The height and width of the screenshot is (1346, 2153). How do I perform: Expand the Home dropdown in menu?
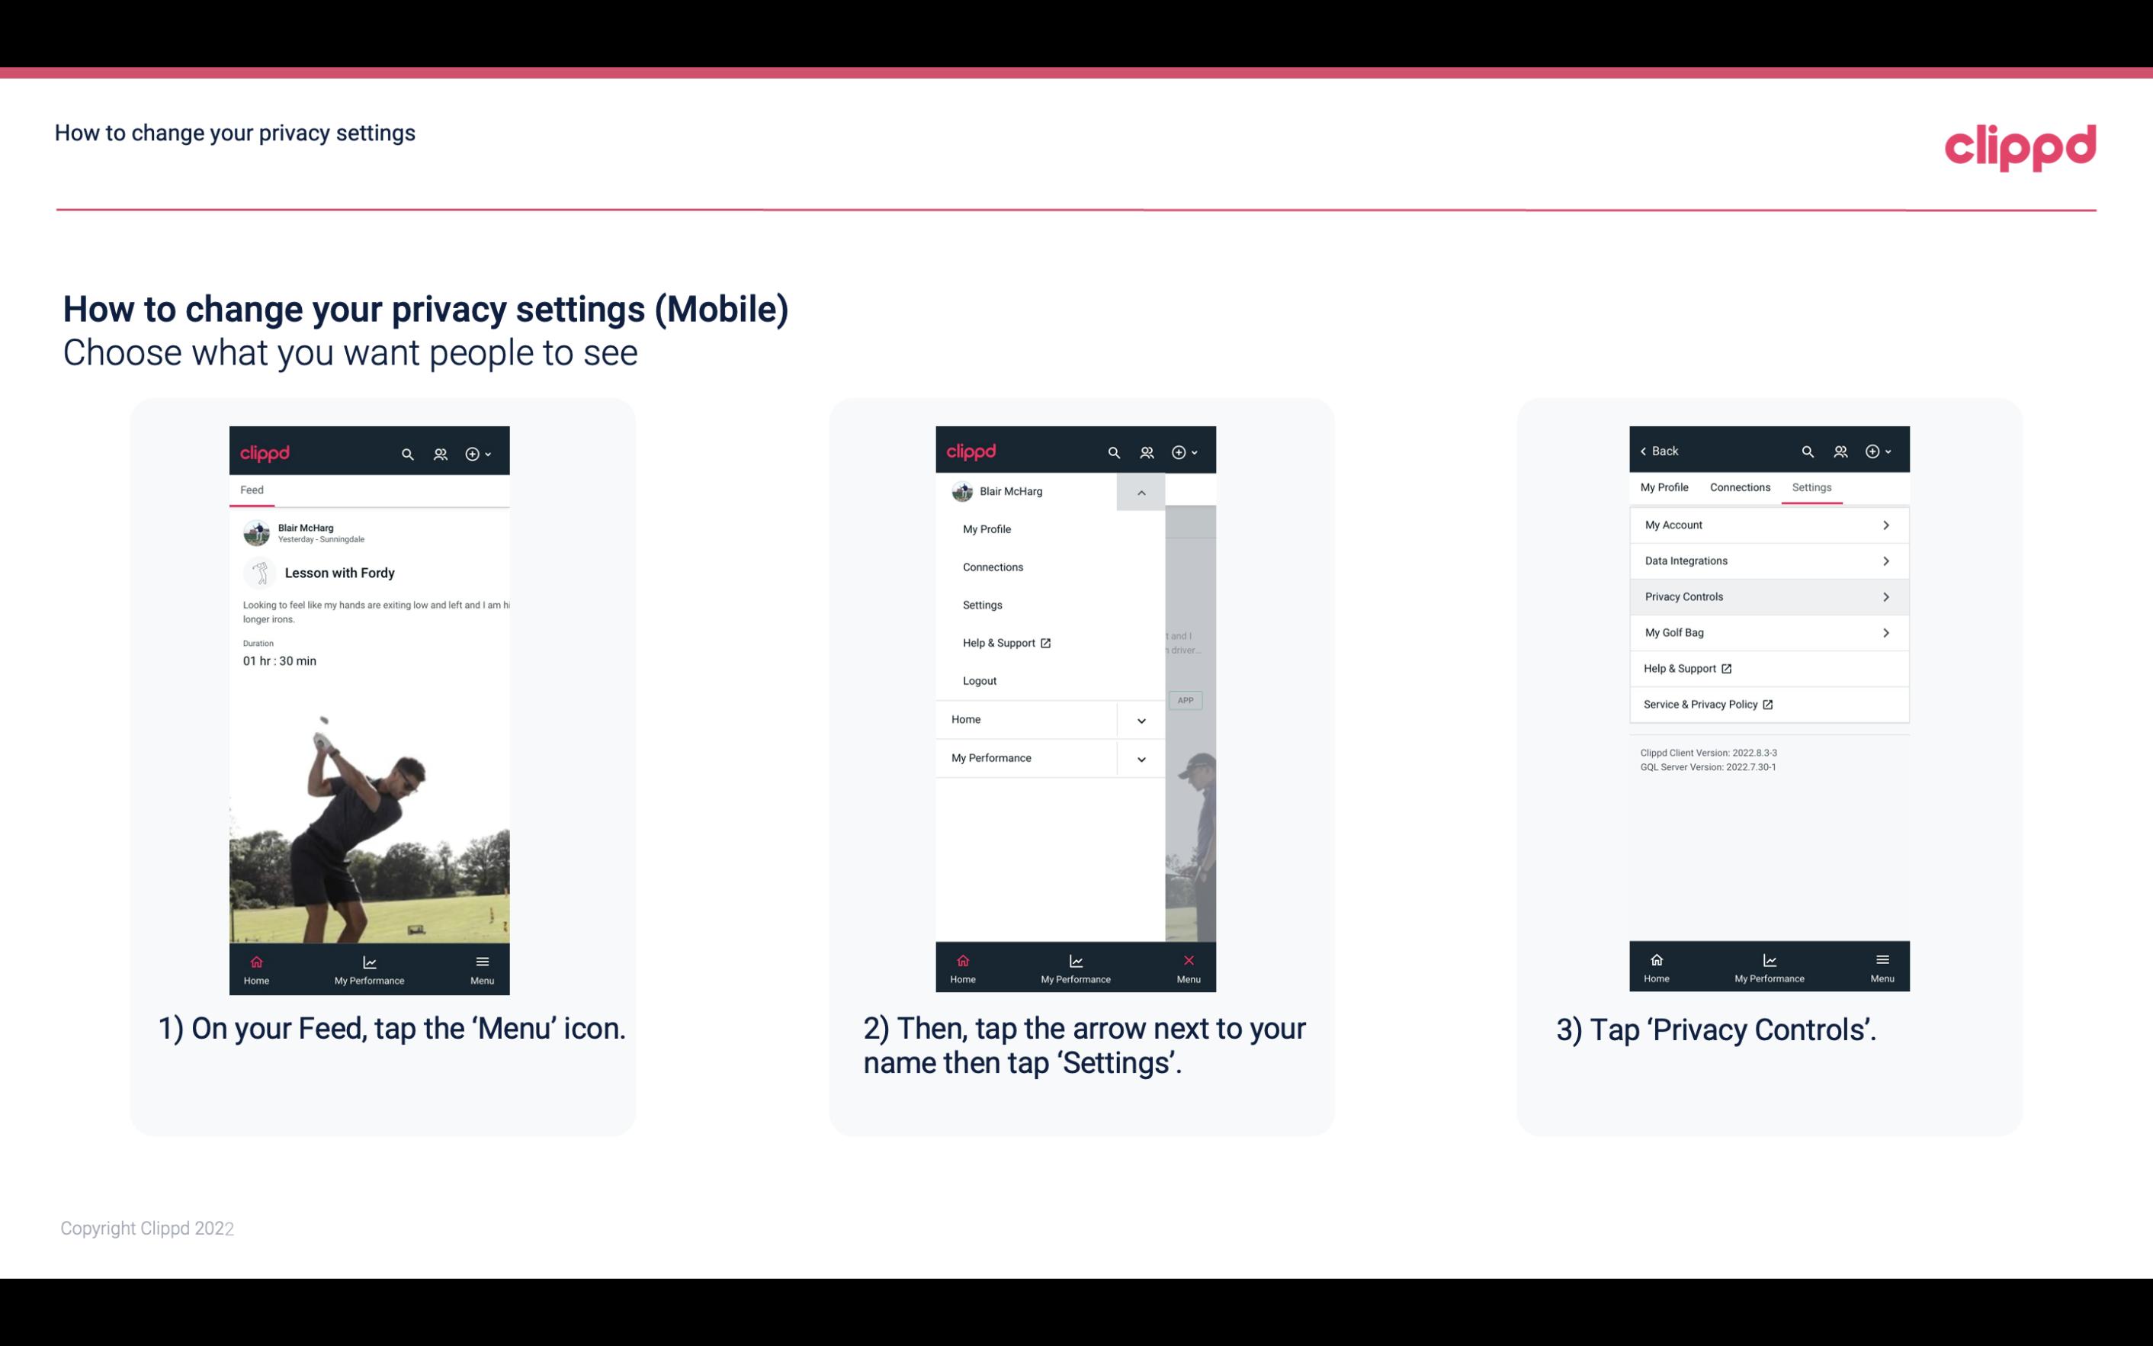click(1141, 718)
